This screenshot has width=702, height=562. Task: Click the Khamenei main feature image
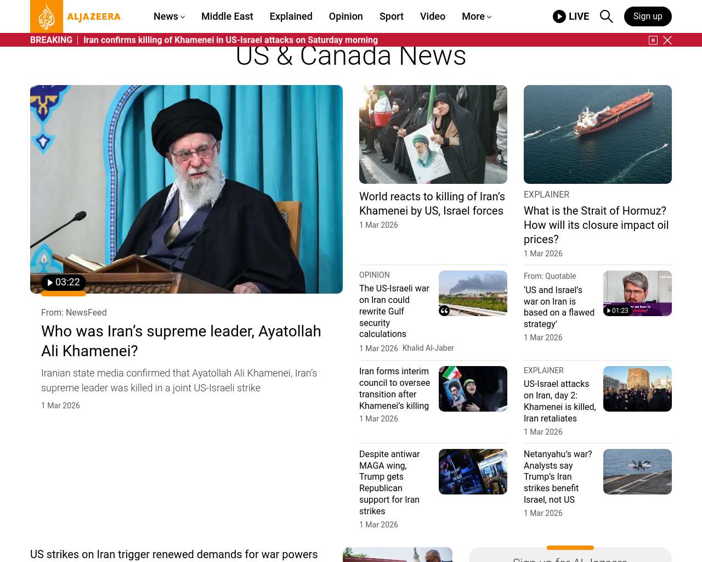[186, 189]
